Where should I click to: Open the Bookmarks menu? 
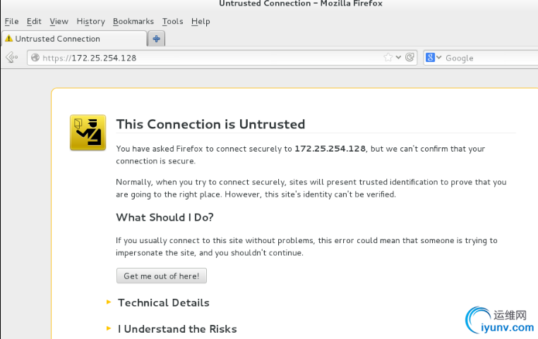(x=133, y=21)
